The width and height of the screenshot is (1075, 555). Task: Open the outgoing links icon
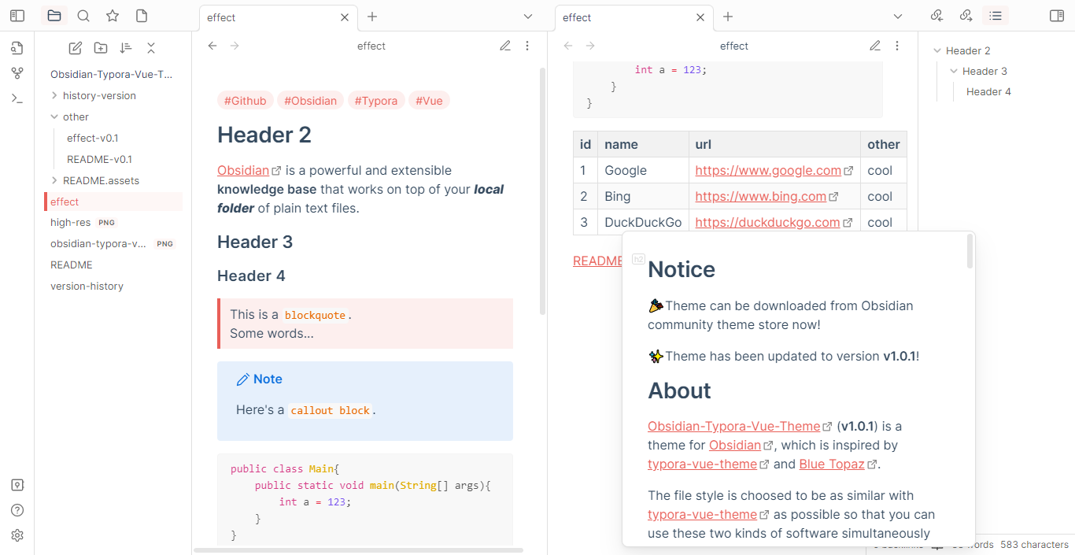(966, 16)
